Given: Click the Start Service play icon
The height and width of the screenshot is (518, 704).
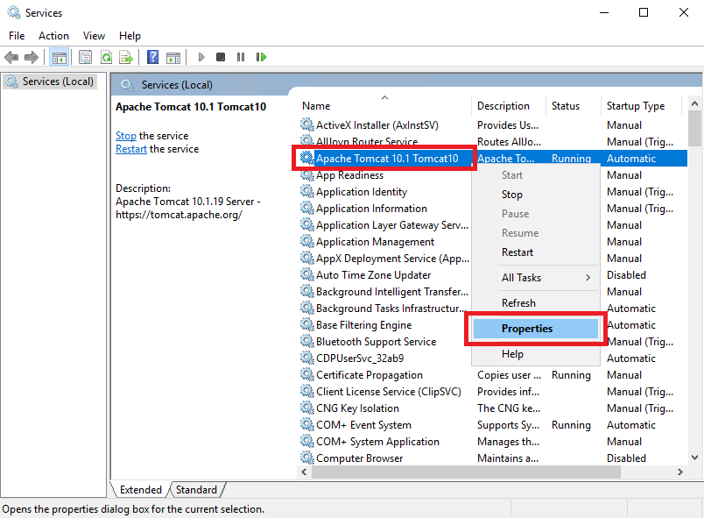Looking at the screenshot, I should coord(201,57).
